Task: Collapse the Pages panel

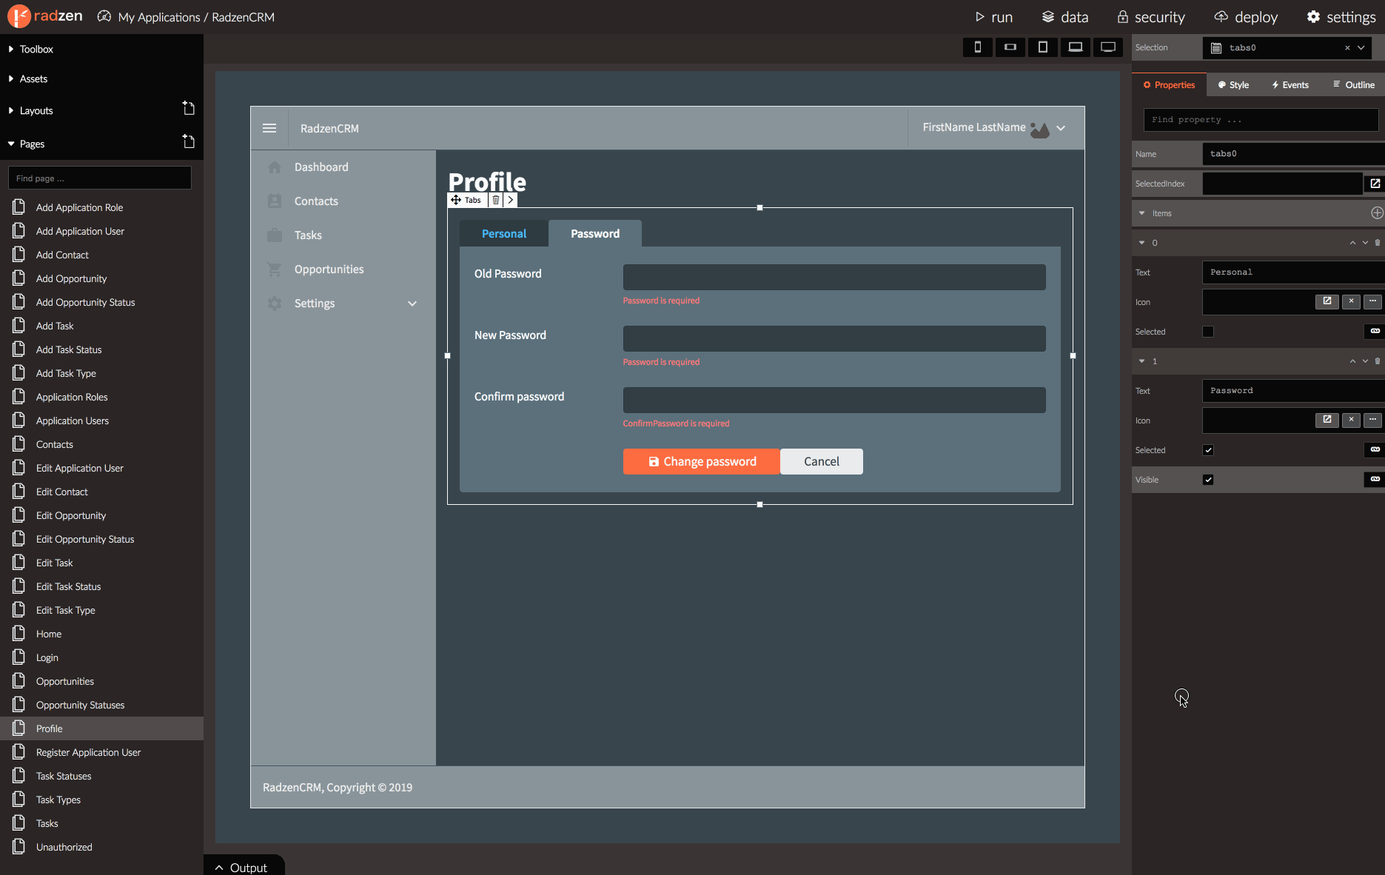Action: [11, 144]
